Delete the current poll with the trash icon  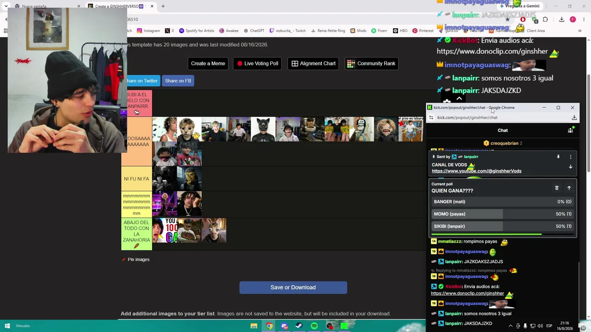pyautogui.click(x=556, y=188)
